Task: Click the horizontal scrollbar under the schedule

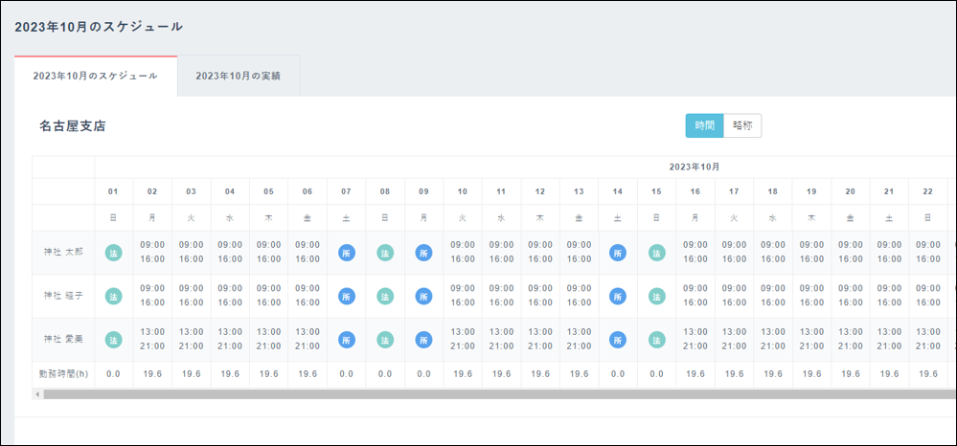Action: (x=479, y=393)
